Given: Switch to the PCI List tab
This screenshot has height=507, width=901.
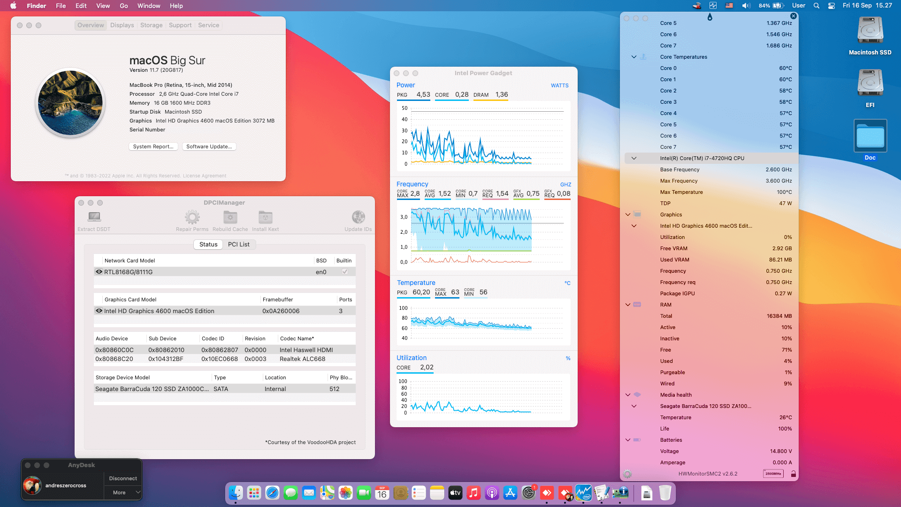Looking at the screenshot, I should pyautogui.click(x=238, y=244).
